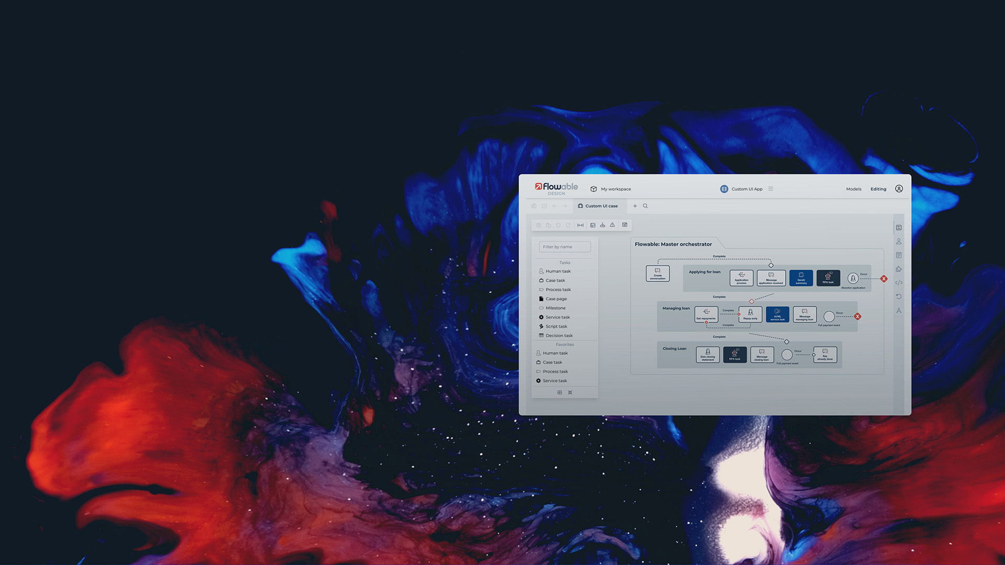Select Process task under Favorites
Viewport: 1005px width, 565px height.
coord(552,371)
